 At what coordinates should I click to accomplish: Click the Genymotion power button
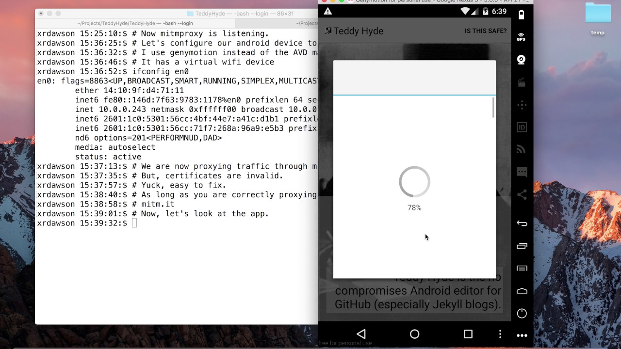tap(522, 313)
